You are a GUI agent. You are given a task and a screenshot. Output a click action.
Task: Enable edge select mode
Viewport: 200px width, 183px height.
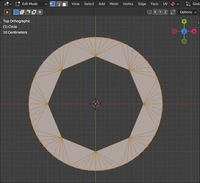[x=59, y=4]
